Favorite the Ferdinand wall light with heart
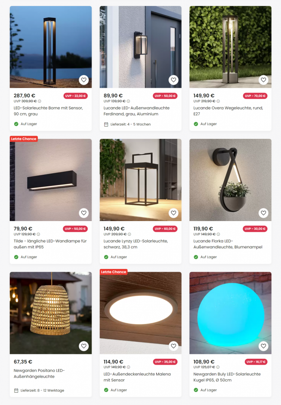 point(174,80)
